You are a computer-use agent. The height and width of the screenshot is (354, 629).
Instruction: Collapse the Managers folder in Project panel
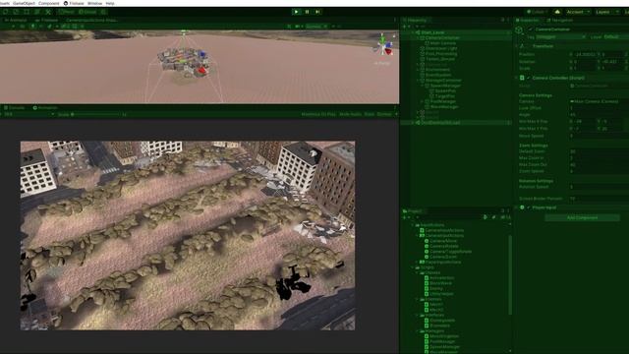coord(417,331)
